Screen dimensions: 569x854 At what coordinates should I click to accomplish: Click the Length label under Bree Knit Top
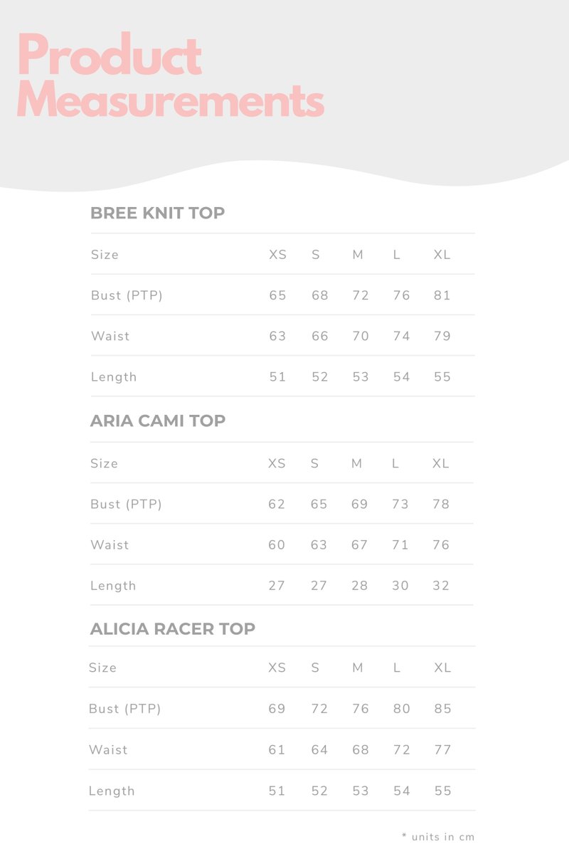[114, 377]
